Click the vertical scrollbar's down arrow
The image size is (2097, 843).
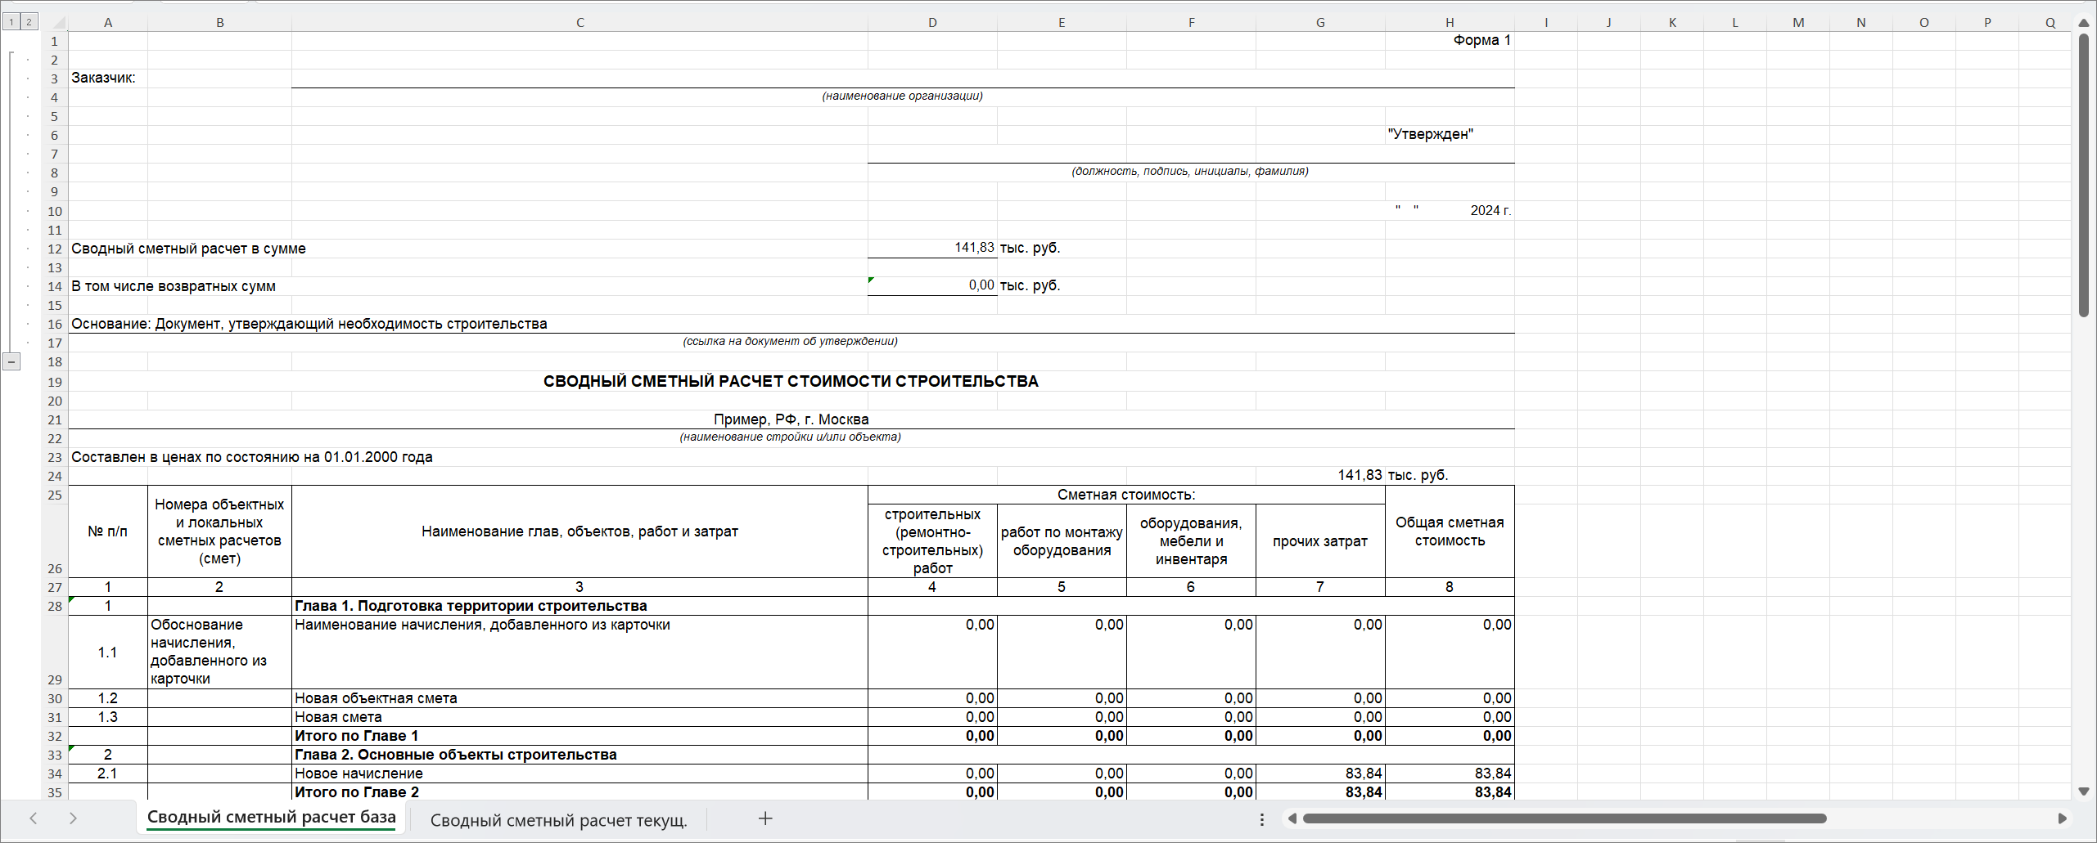(2084, 791)
